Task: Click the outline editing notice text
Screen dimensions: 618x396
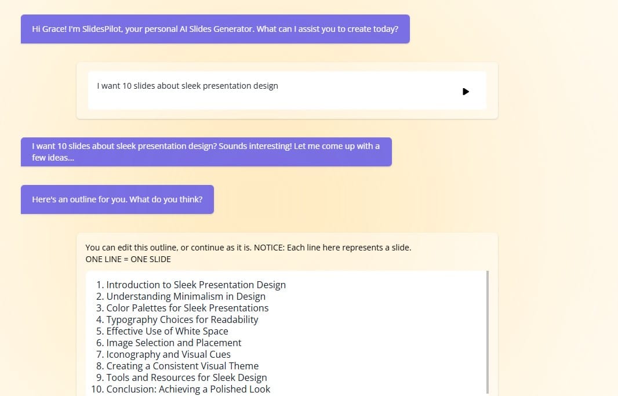Action: pos(248,248)
